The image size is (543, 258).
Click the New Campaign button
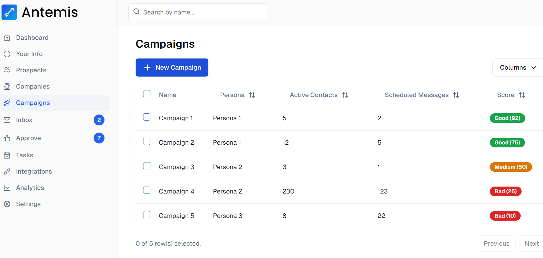[172, 68]
